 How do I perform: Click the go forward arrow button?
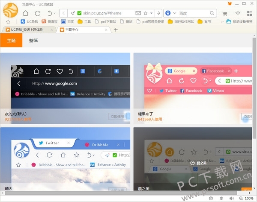tap(158, 13)
